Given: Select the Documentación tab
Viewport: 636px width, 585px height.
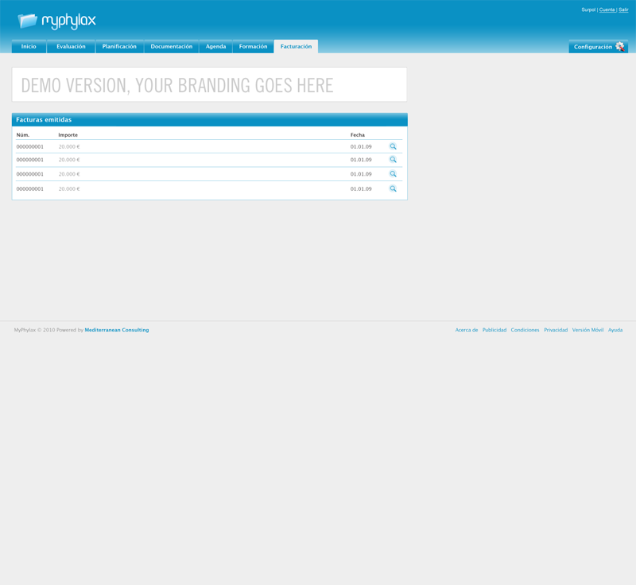Looking at the screenshot, I should [171, 47].
